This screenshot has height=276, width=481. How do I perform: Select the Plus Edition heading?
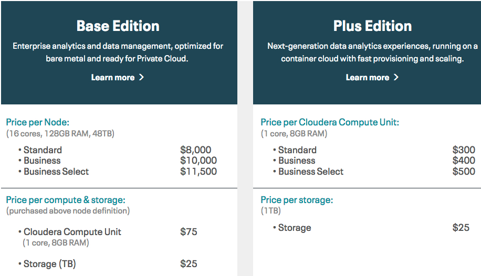372,26
